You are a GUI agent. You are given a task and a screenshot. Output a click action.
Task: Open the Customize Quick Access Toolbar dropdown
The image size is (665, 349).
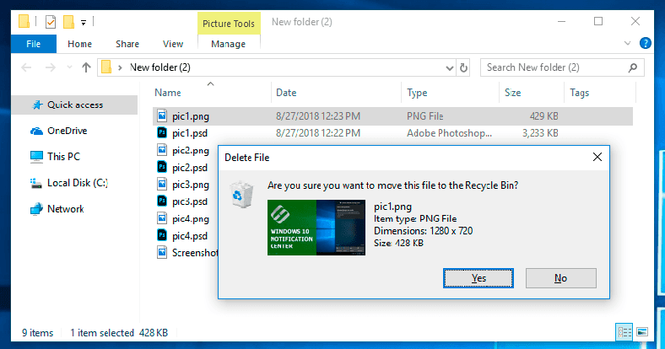(84, 23)
